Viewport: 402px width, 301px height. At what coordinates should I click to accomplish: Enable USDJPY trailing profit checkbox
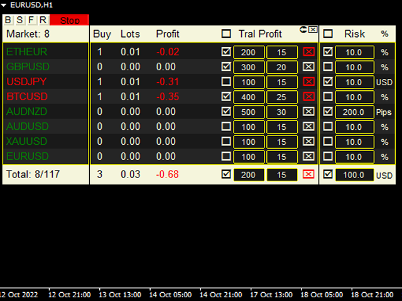pyautogui.click(x=226, y=82)
